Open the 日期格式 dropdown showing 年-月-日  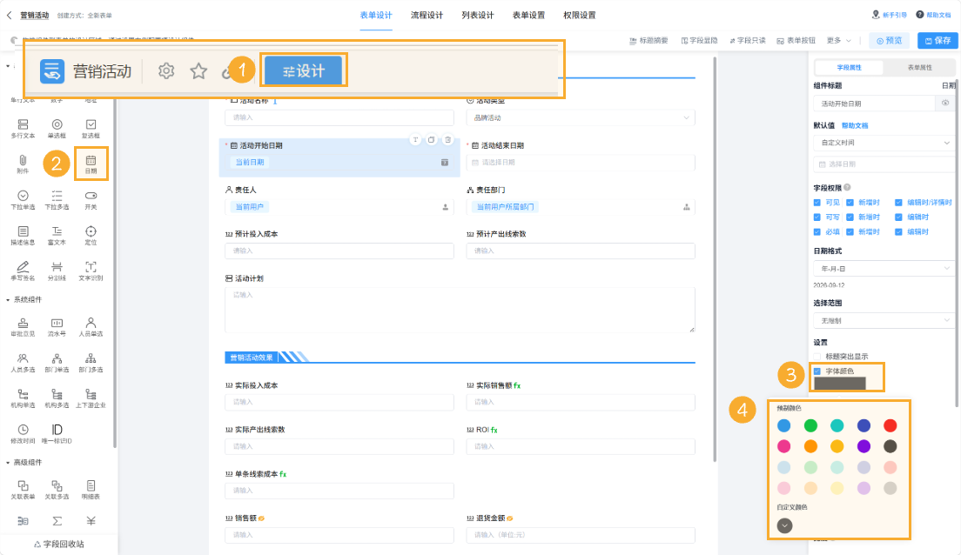[884, 269]
